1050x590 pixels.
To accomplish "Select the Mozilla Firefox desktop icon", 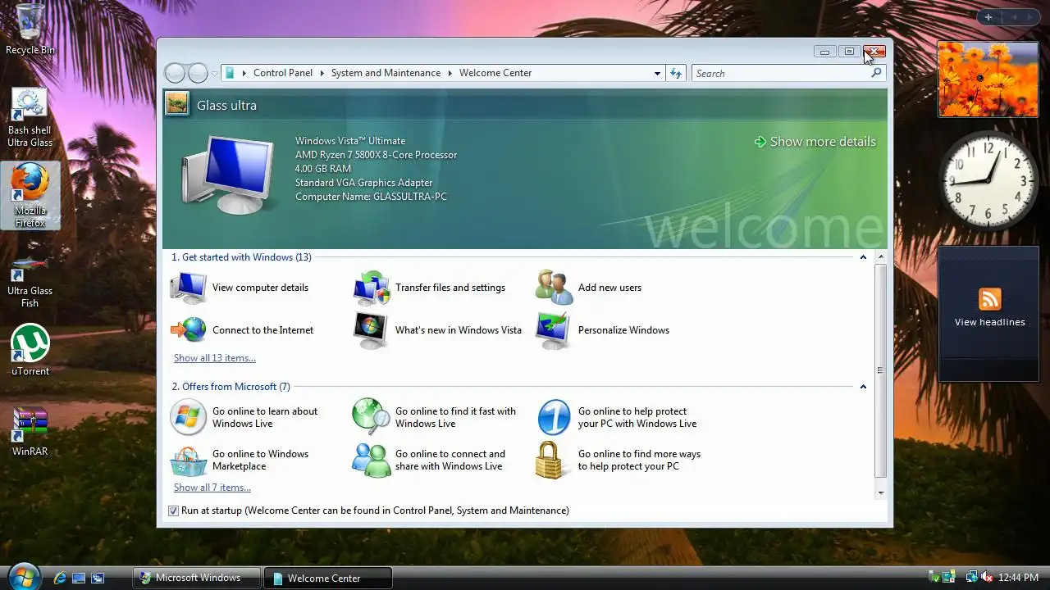I will point(30,195).
